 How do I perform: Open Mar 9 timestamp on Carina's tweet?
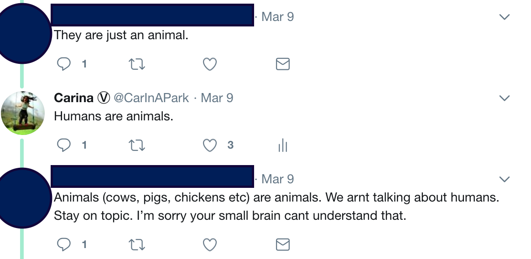point(217,98)
